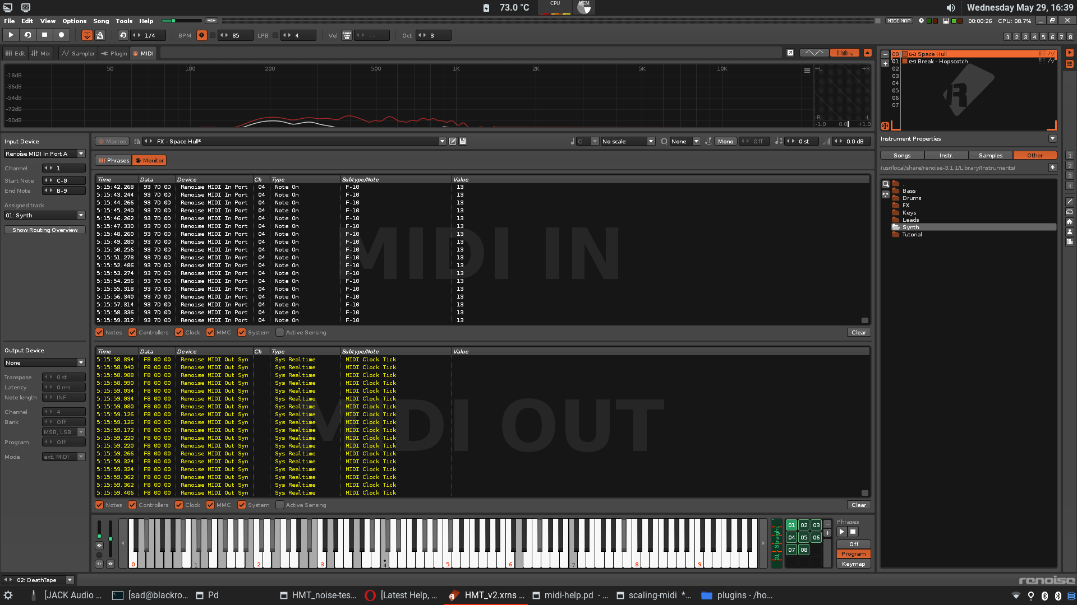
Task: Click the minus button beside instrument list
Action: (x=885, y=54)
